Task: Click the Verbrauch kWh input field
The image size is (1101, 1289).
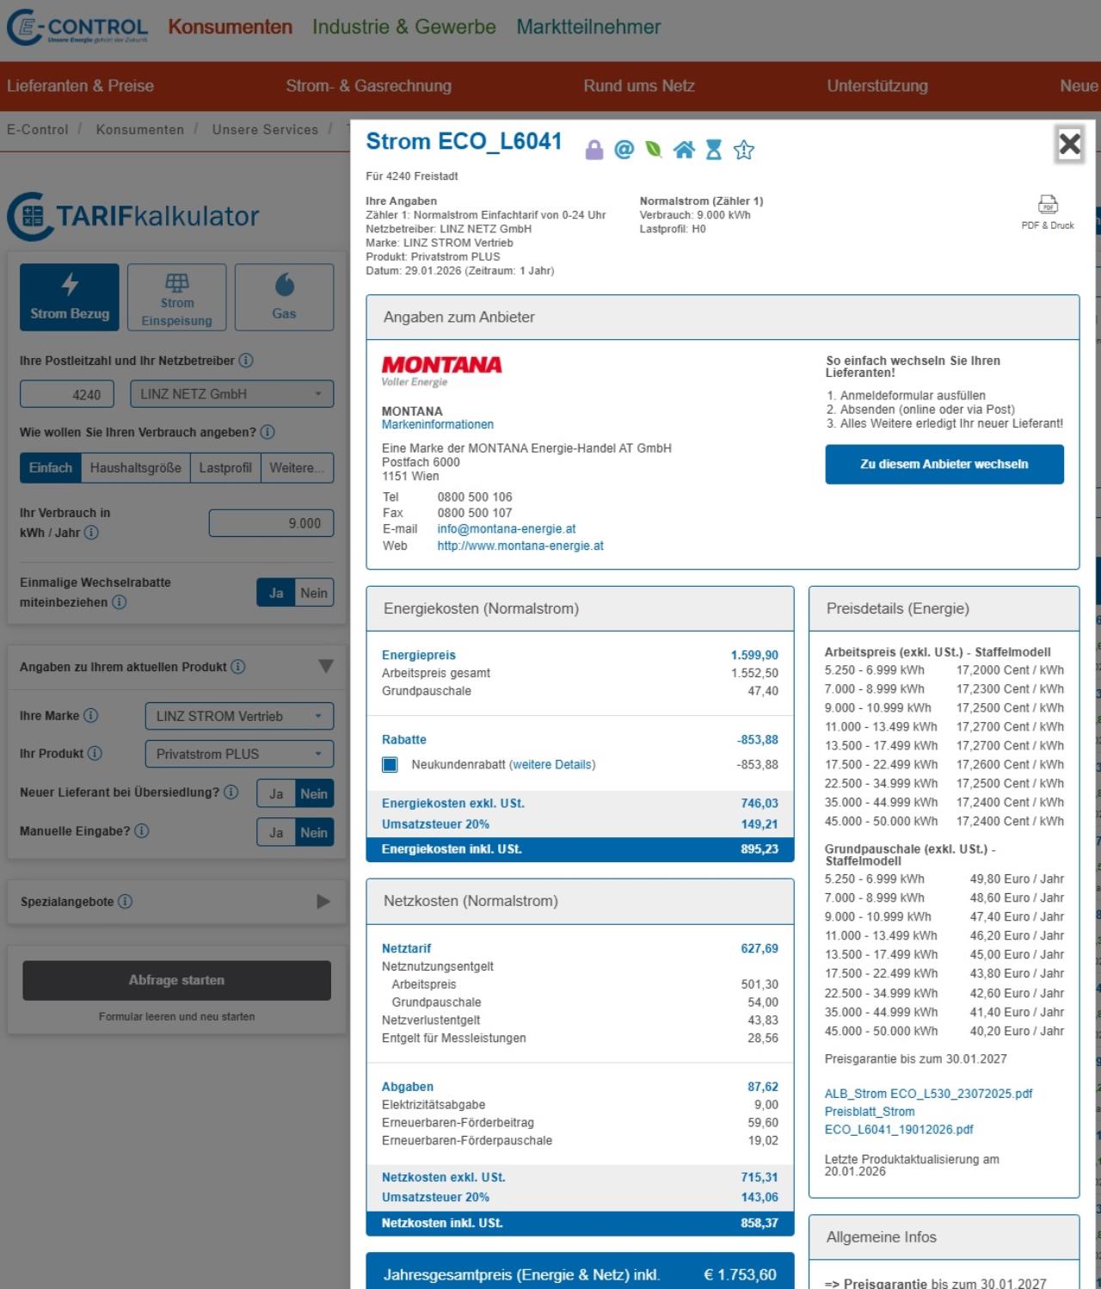Action: coord(271,523)
